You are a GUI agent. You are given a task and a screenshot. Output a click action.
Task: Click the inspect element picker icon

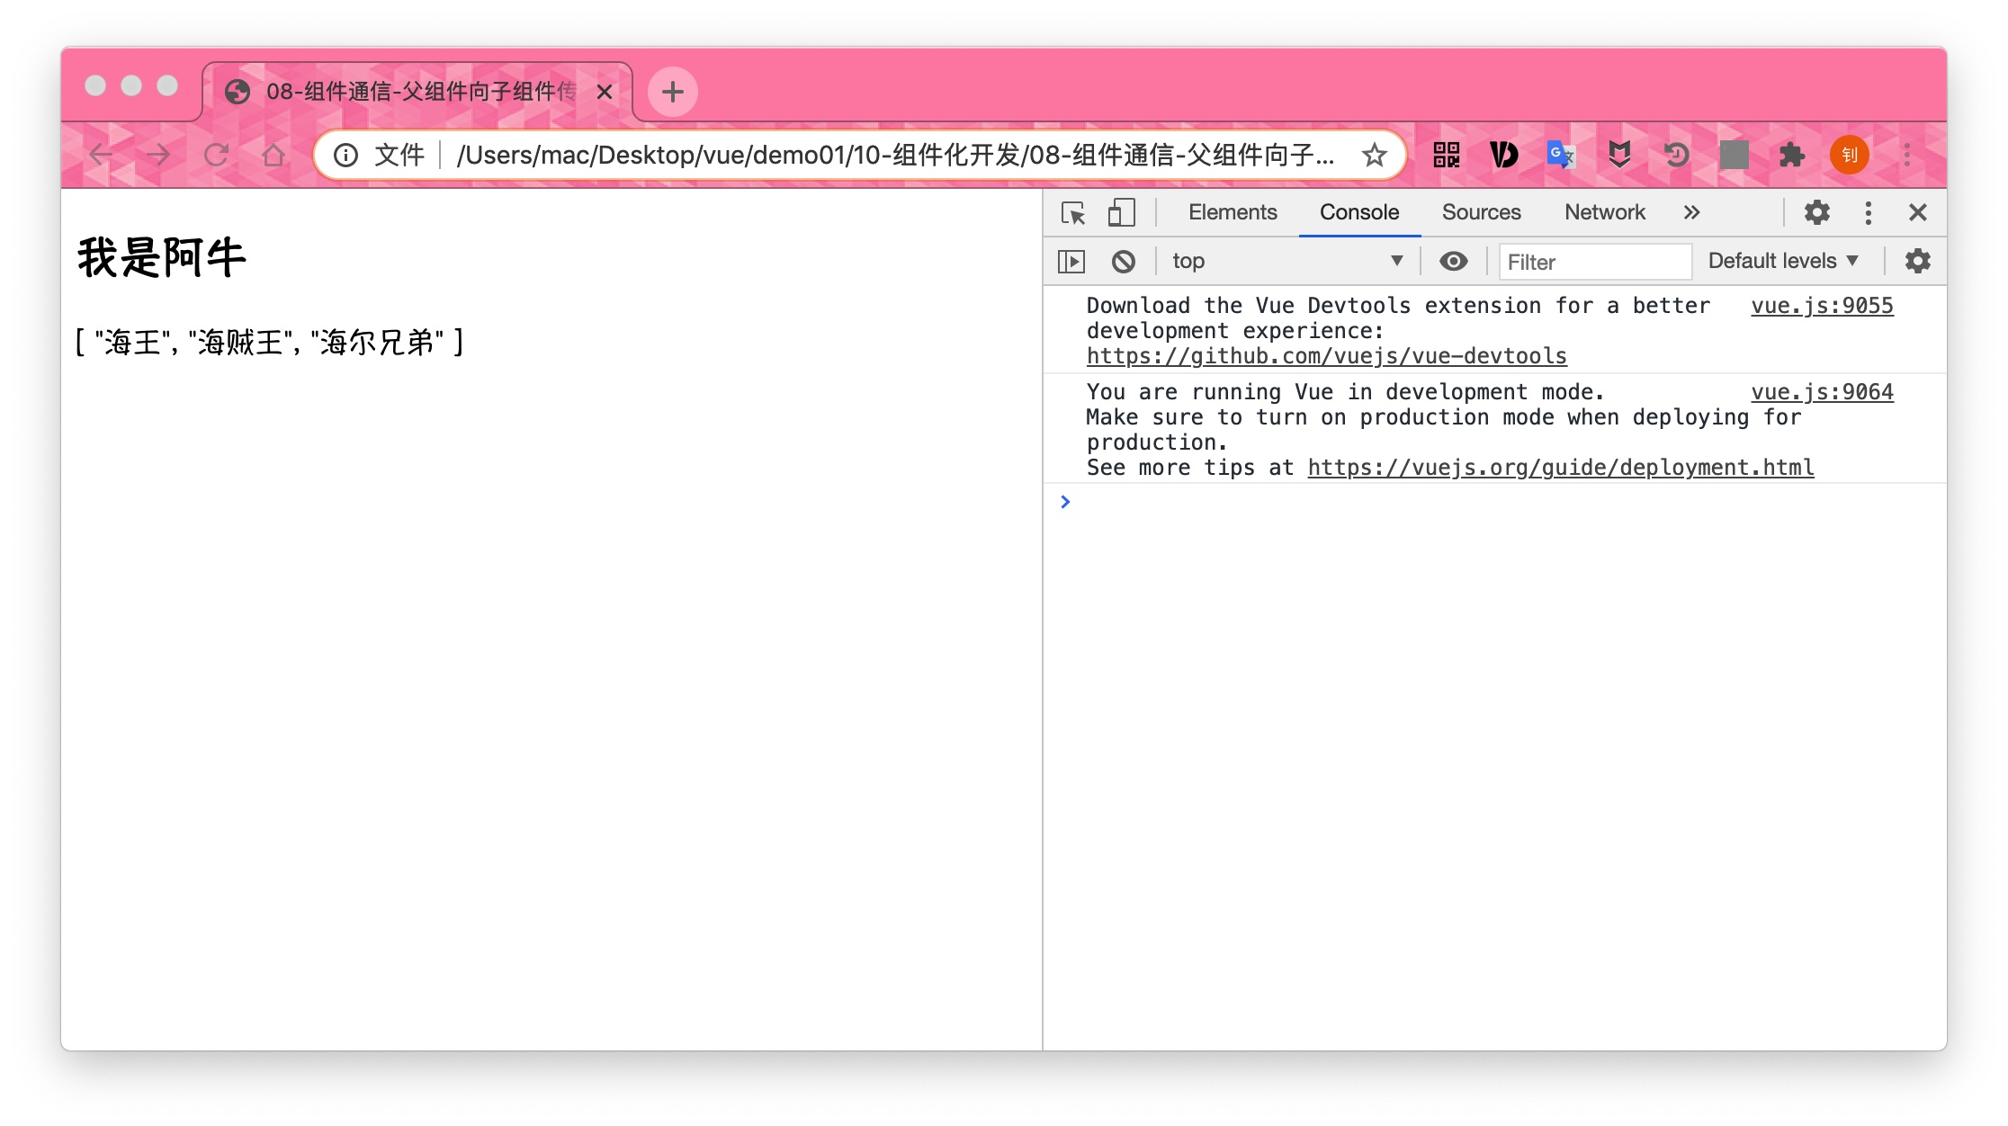(1072, 213)
